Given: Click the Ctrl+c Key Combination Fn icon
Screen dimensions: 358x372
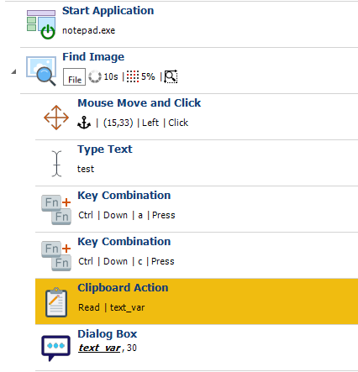Looking at the screenshot, I should click(x=56, y=256).
